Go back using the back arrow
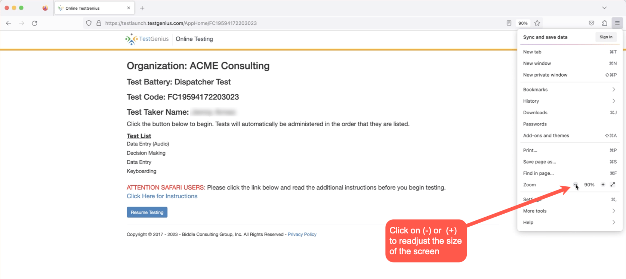 (x=9, y=23)
